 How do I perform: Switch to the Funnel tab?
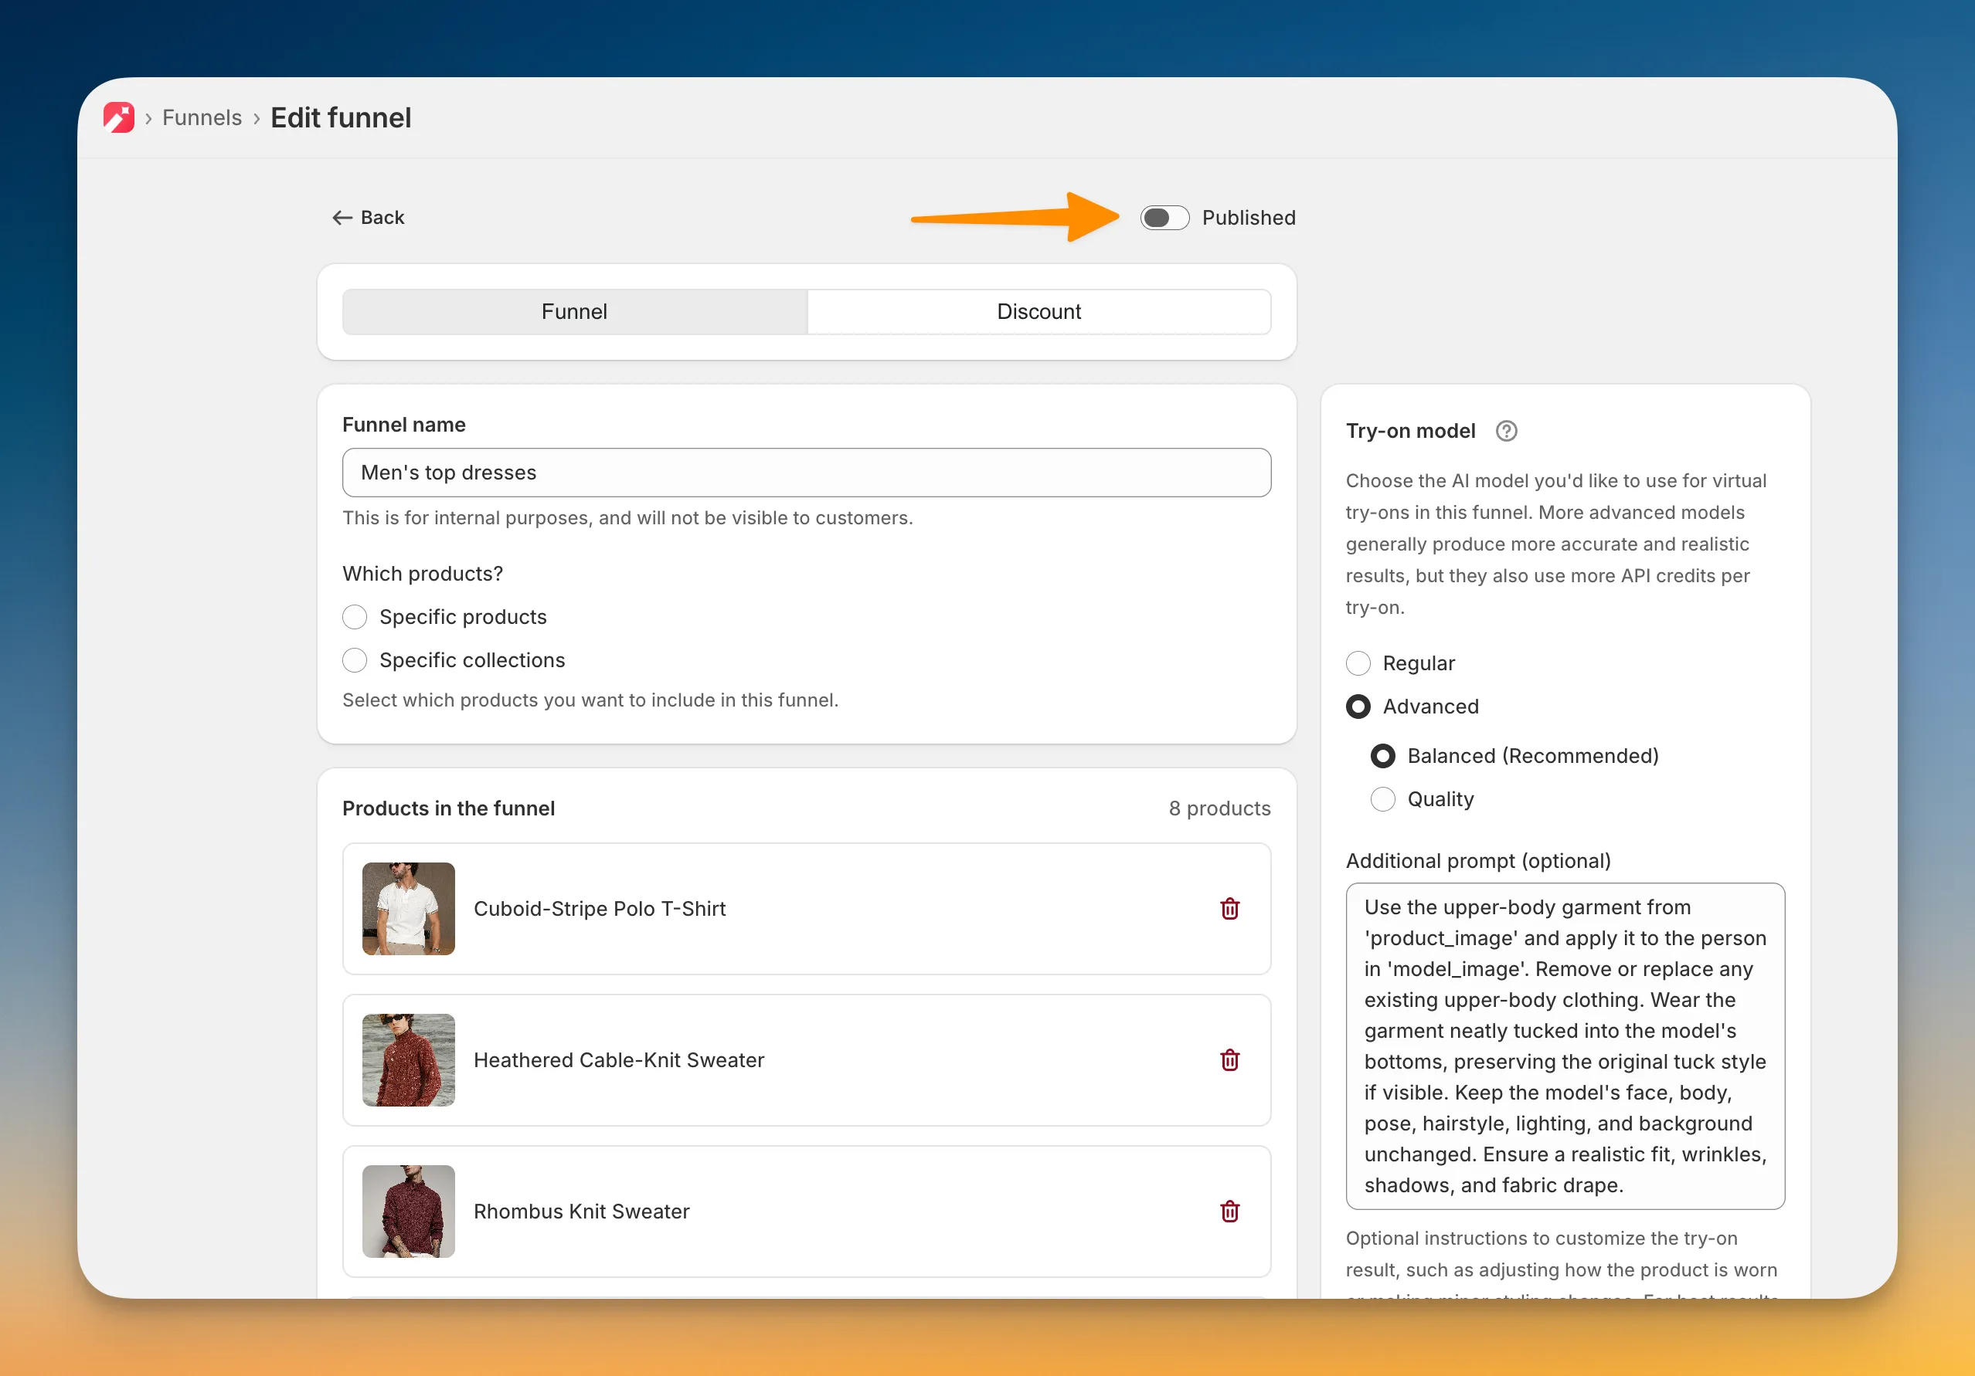pyautogui.click(x=575, y=311)
